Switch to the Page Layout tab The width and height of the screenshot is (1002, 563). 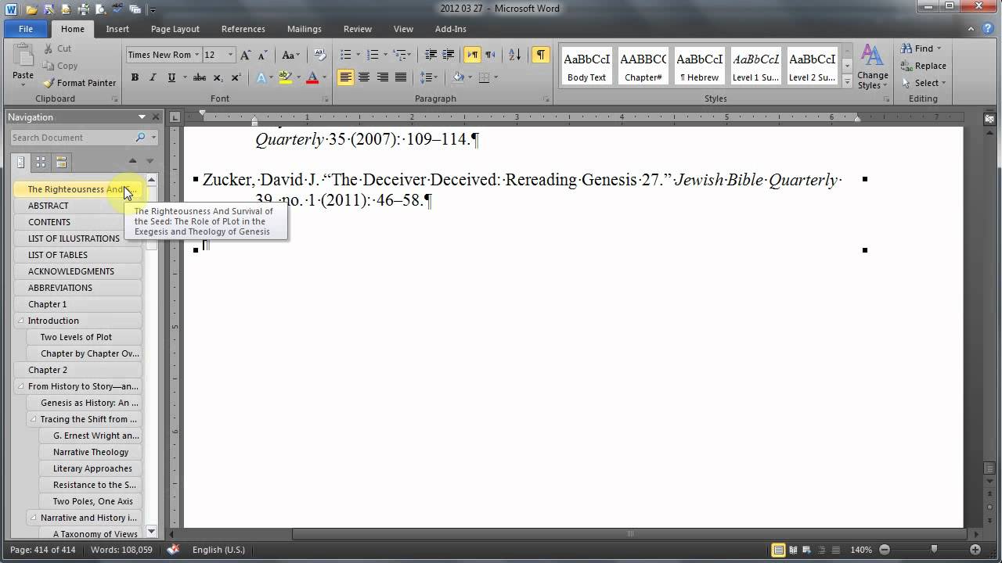pos(175,29)
